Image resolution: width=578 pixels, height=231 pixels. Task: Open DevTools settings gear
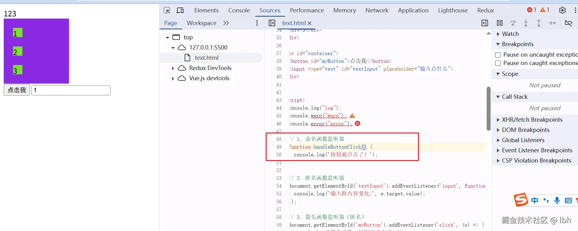click(x=562, y=10)
